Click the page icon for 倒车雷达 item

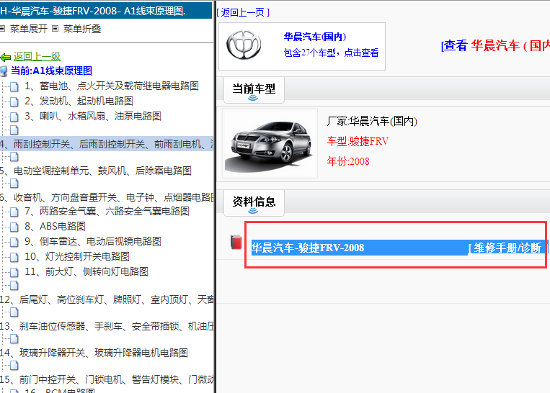click(14, 242)
